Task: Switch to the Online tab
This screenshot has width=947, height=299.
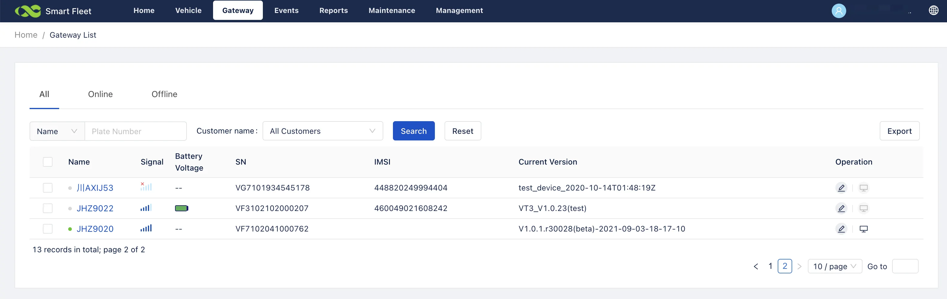Action: pos(100,94)
